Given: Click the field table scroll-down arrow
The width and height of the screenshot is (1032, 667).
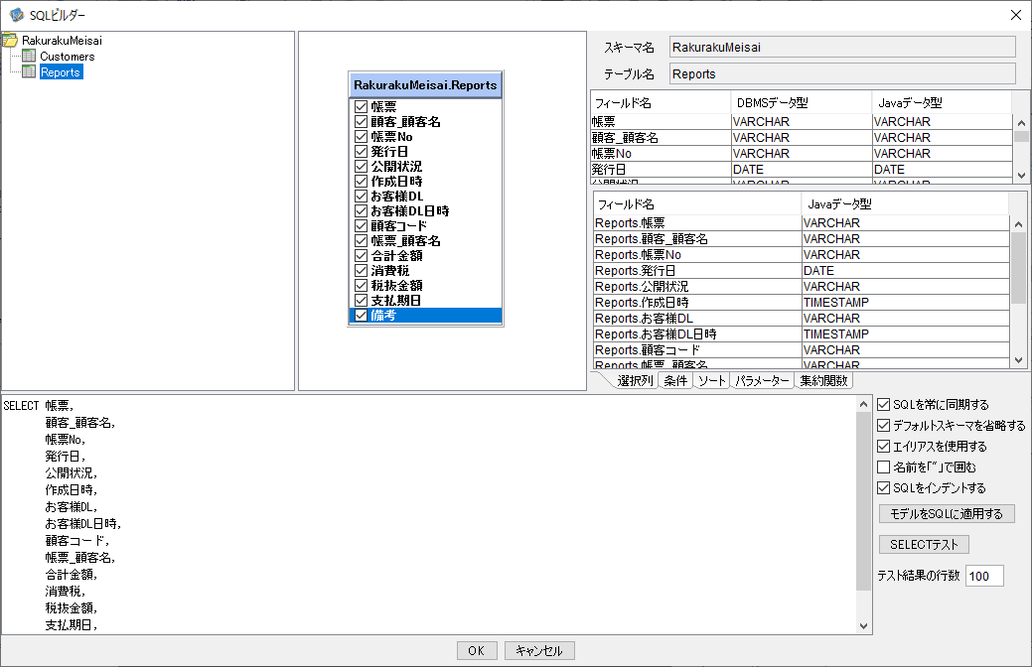Looking at the screenshot, I should 1021,175.
